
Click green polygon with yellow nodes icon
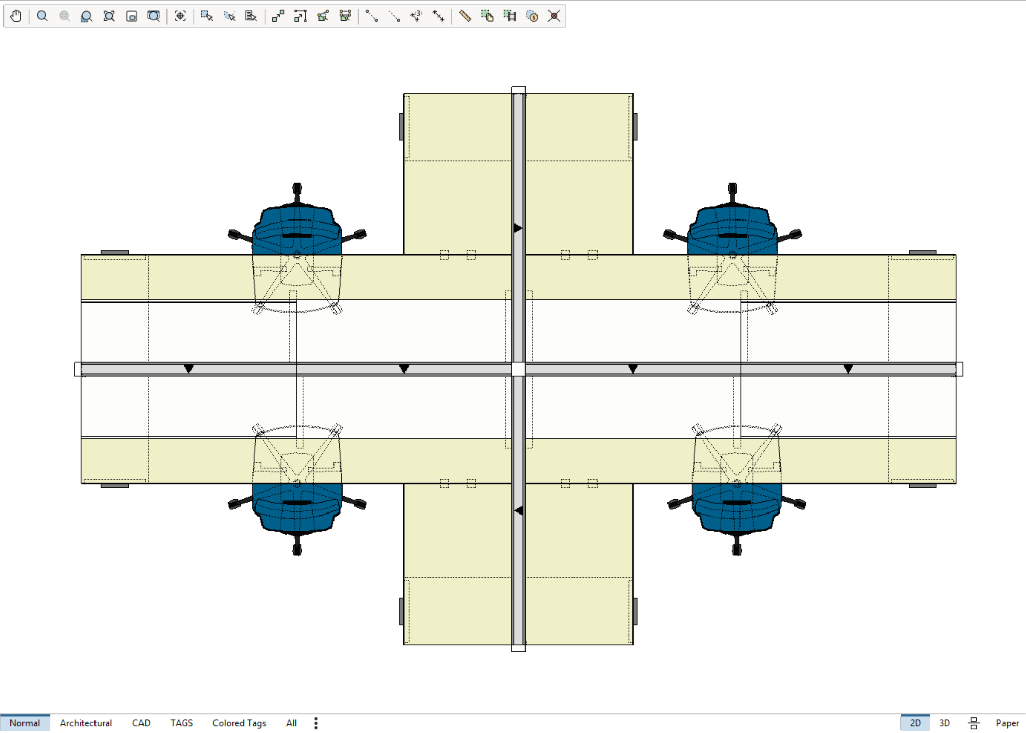[323, 16]
